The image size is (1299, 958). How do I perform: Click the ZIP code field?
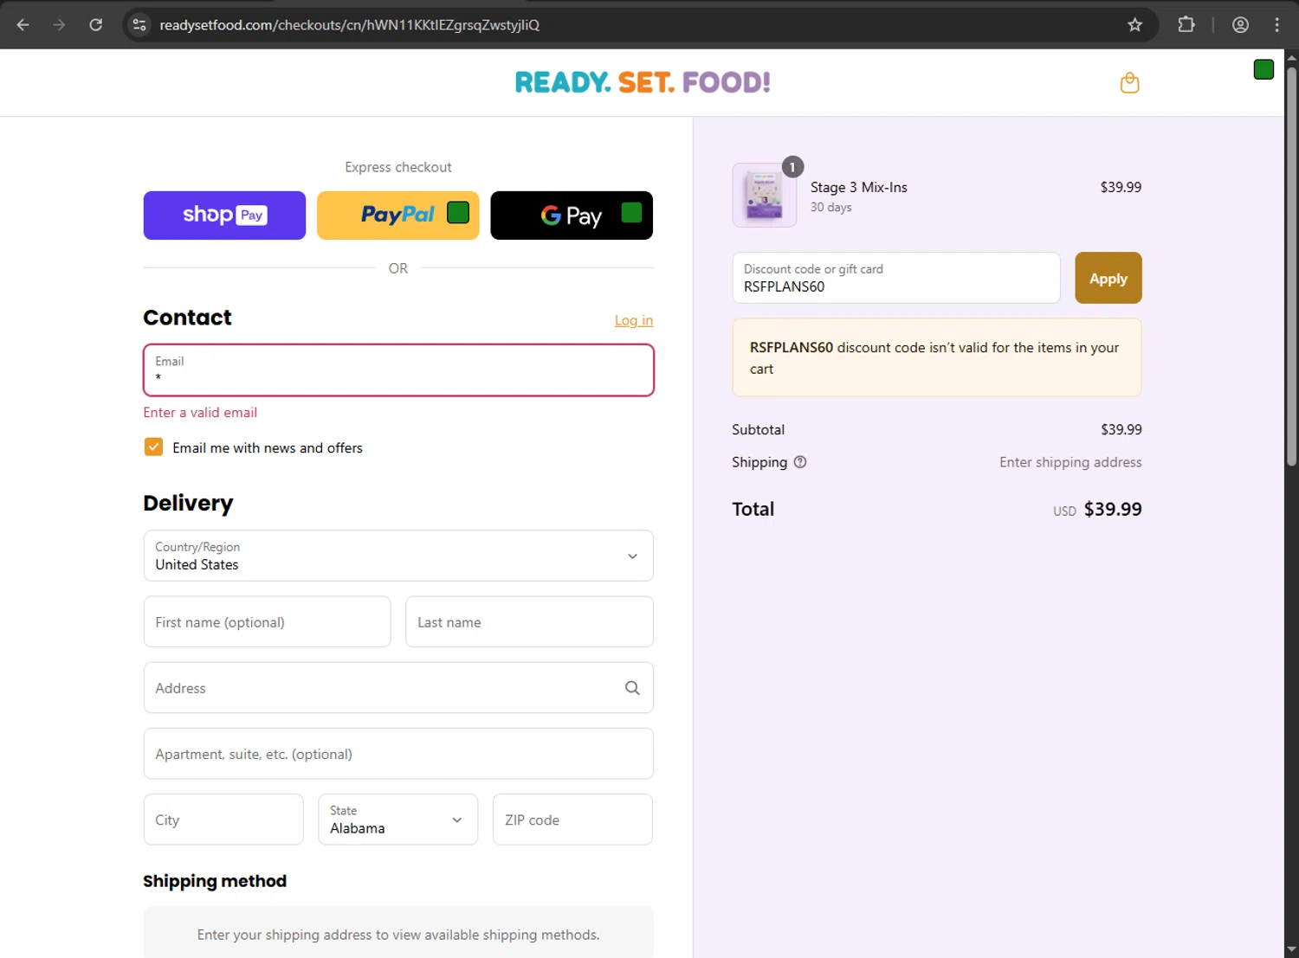572,820
